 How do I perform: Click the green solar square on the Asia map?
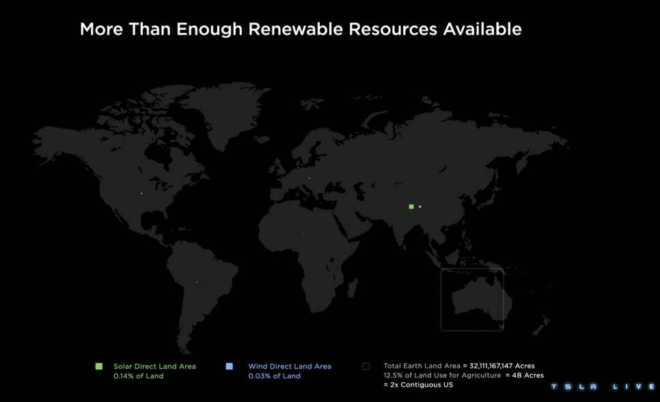411,207
